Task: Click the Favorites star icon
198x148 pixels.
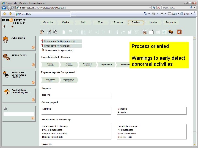Action: 5,14
